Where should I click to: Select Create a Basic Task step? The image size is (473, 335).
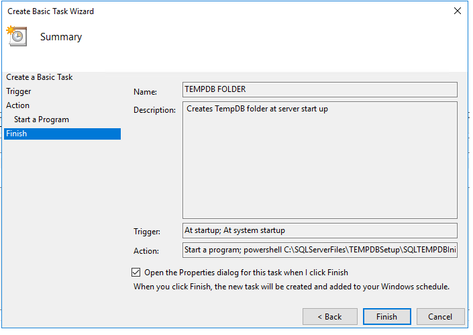pyautogui.click(x=40, y=78)
